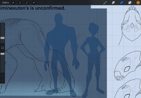Activate the Selection tool
The width and height of the screenshot is (141, 98).
pyautogui.click(x=27, y=3)
